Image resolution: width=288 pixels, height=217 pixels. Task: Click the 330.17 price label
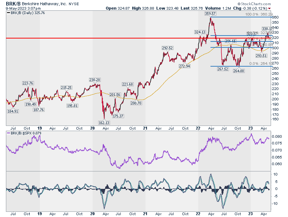pos(267,29)
